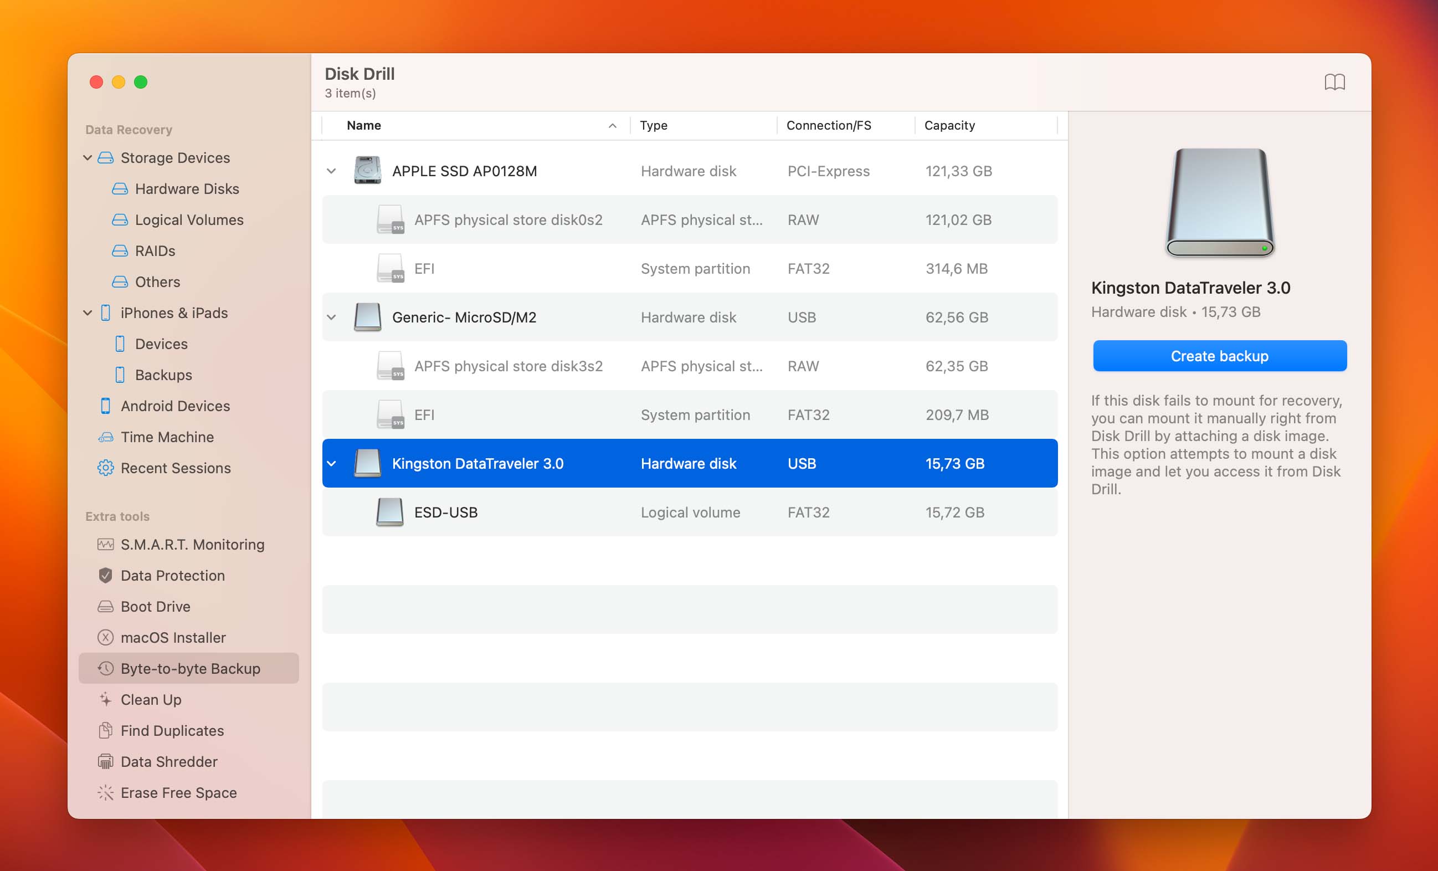Screen dimensions: 1438x871
Task: Select the ESD-USB logical volume row
Action: pyautogui.click(x=690, y=512)
